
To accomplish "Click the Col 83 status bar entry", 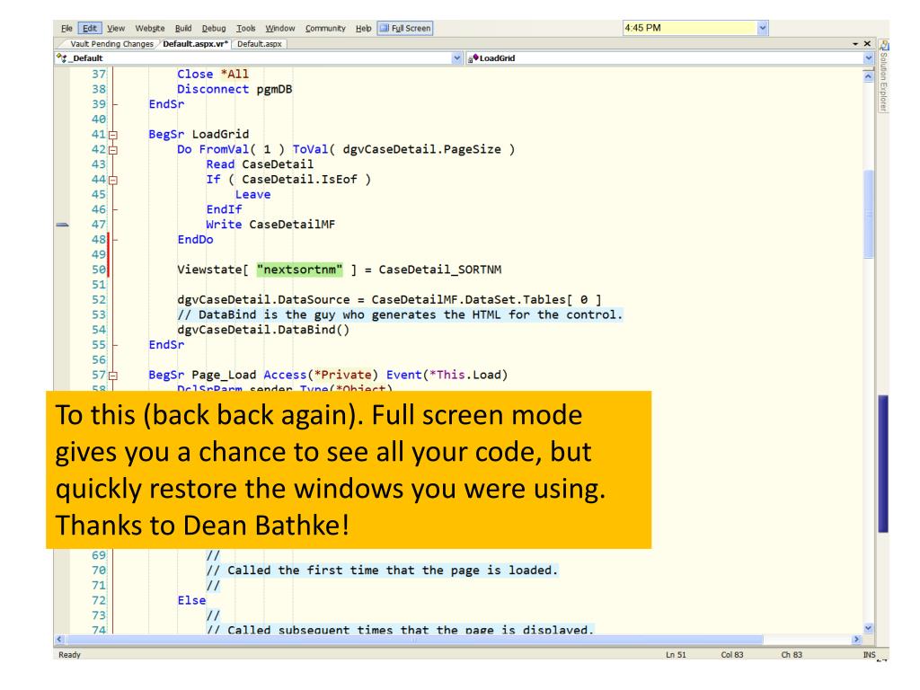I will (732, 655).
